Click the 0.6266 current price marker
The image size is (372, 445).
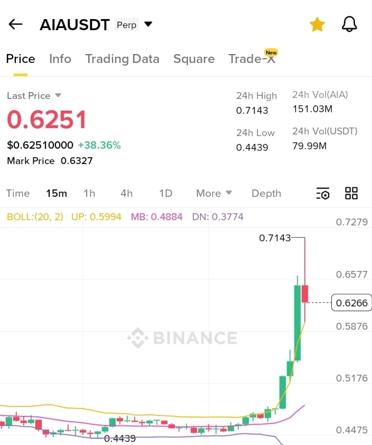tap(351, 303)
